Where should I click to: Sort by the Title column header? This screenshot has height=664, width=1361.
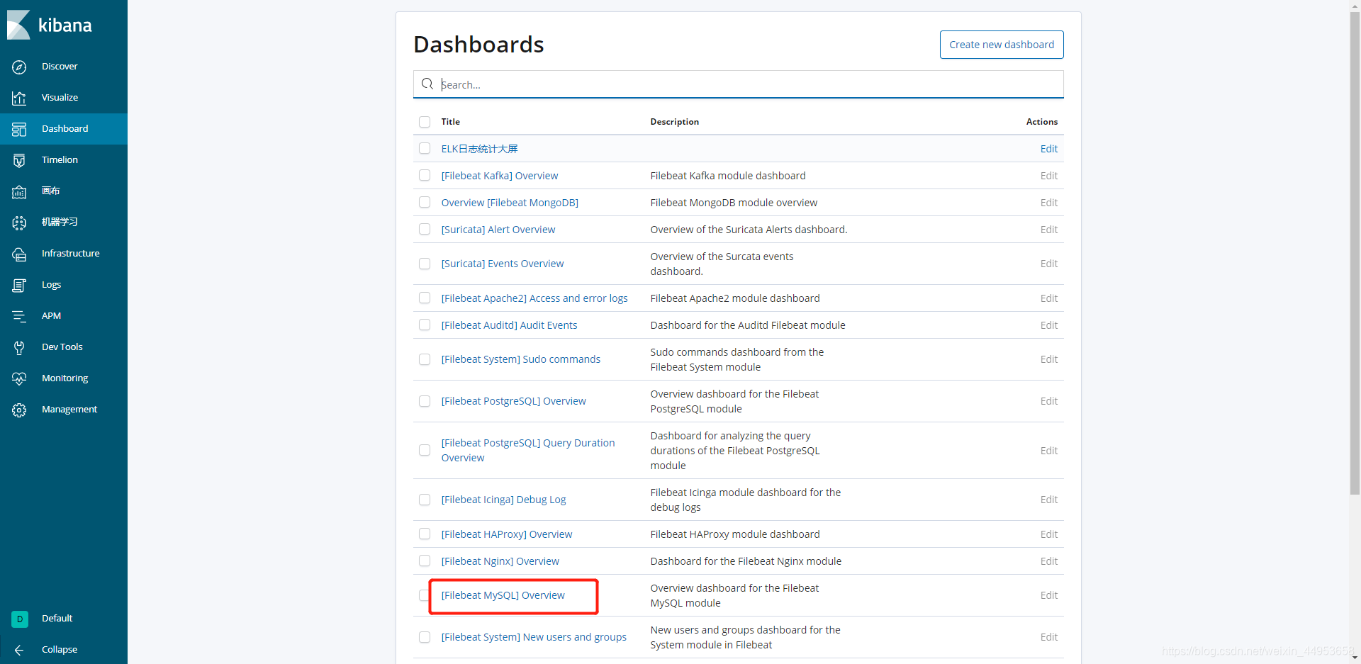coord(450,122)
